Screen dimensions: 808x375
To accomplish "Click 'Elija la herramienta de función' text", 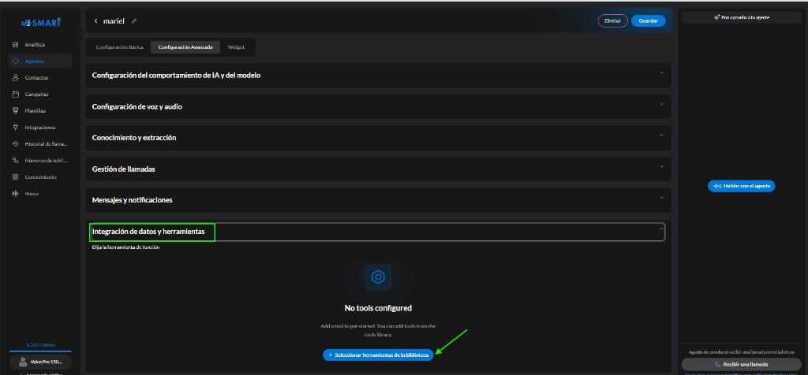I will [x=125, y=247].
